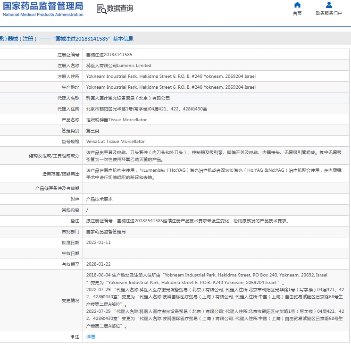This screenshot has height=344, width=351.
Task: Click the 生效日期 field label
Action: [70, 253]
